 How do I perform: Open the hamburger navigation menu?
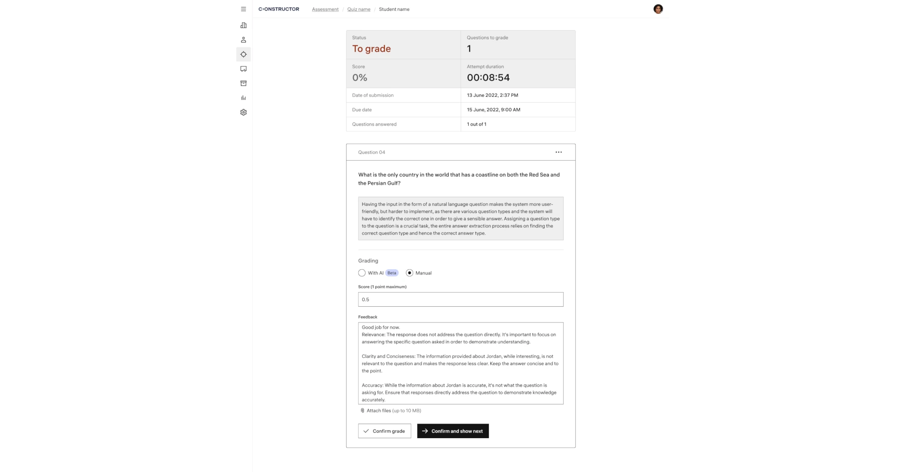(243, 9)
